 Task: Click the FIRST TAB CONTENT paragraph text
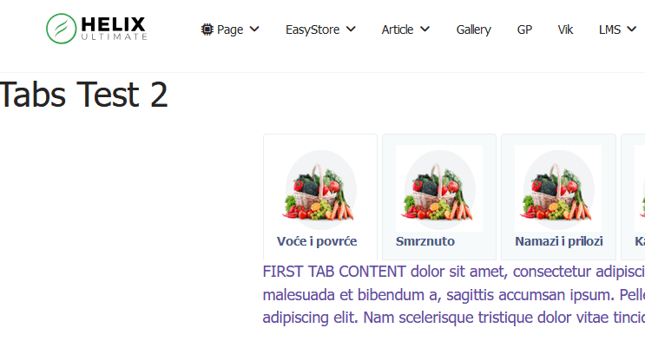click(451, 294)
